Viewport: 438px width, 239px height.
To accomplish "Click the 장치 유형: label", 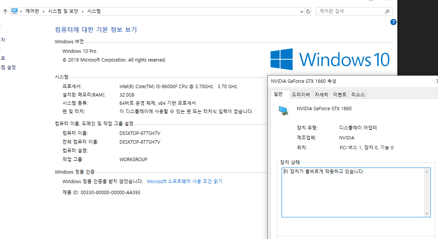I will [307, 128].
